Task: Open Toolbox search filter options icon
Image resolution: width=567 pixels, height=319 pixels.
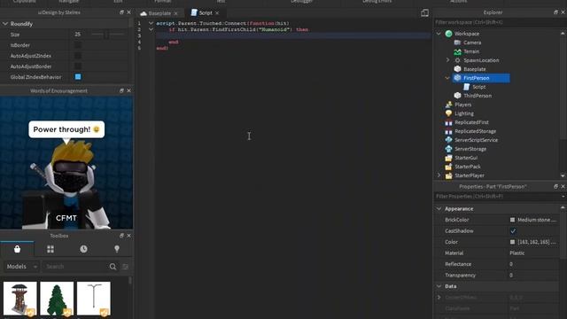Action: coord(126,267)
